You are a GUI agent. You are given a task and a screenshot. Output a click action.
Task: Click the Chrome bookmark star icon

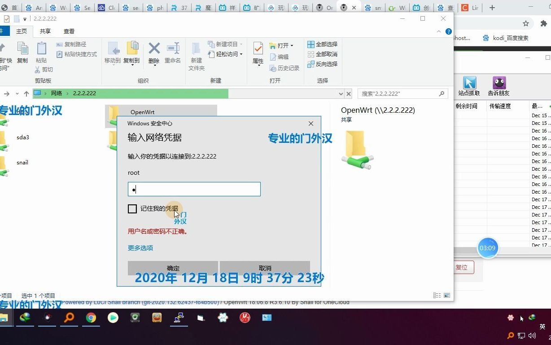(526, 23)
